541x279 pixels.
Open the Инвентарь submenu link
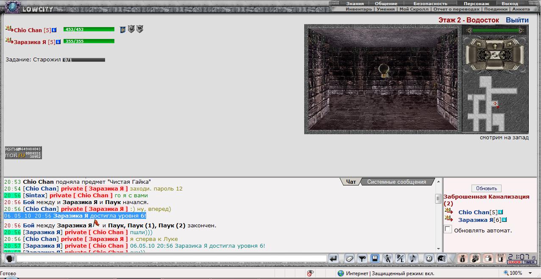[358, 9]
